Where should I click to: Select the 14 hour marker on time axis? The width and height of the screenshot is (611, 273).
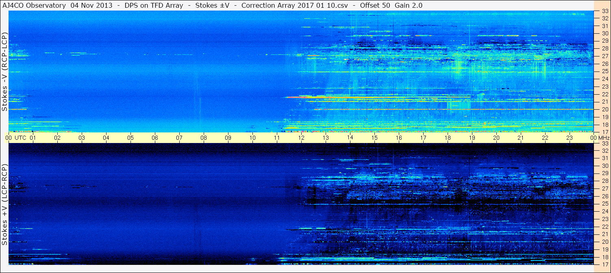[x=350, y=138]
